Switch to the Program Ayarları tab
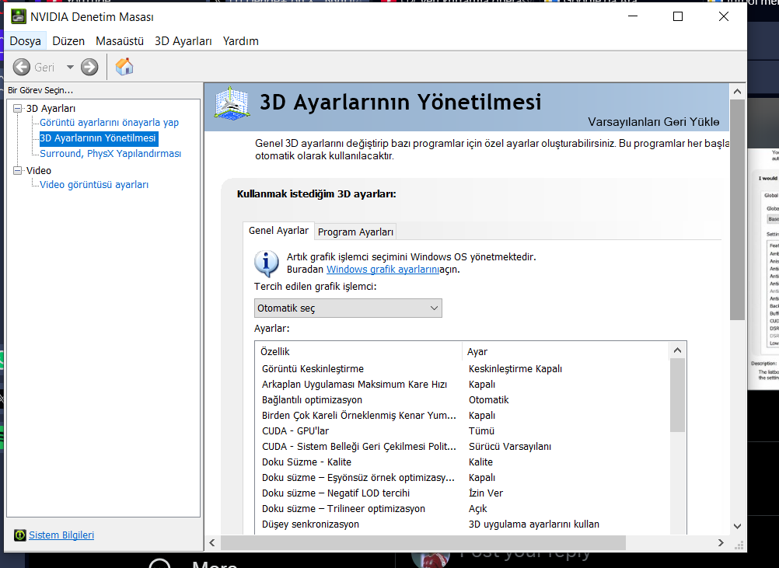779x568 pixels. tap(355, 232)
